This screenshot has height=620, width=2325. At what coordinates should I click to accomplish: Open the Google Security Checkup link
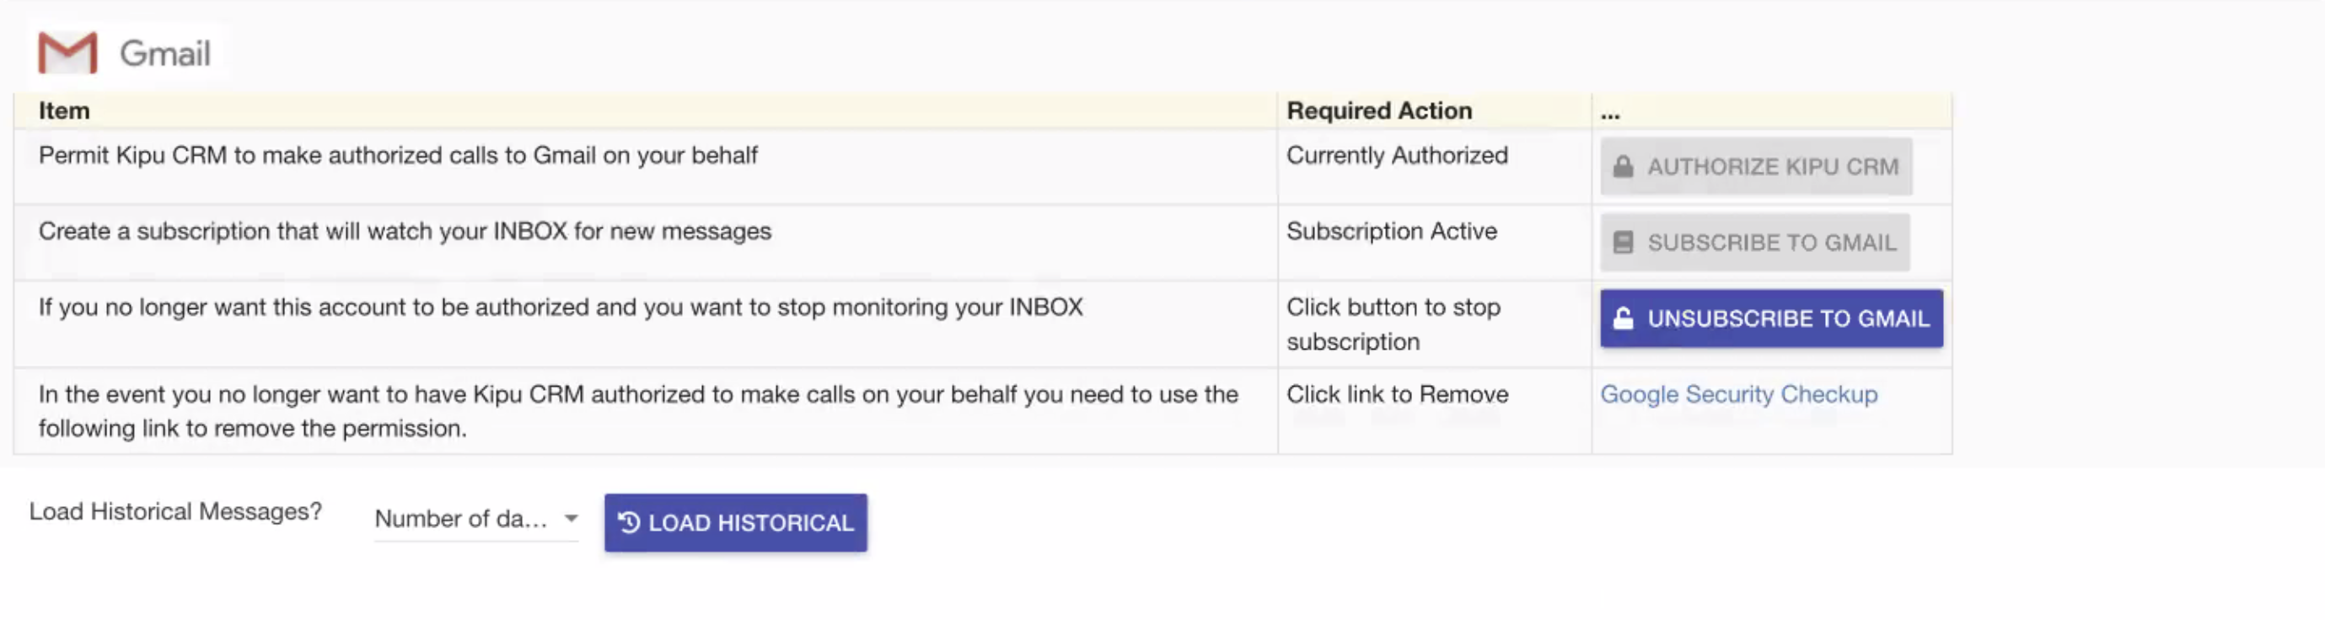coord(1738,394)
